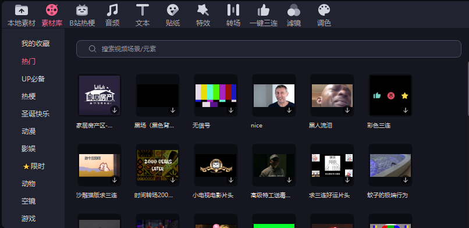Select the 小电视电影片头 logo thumbnail

click(x=216, y=165)
